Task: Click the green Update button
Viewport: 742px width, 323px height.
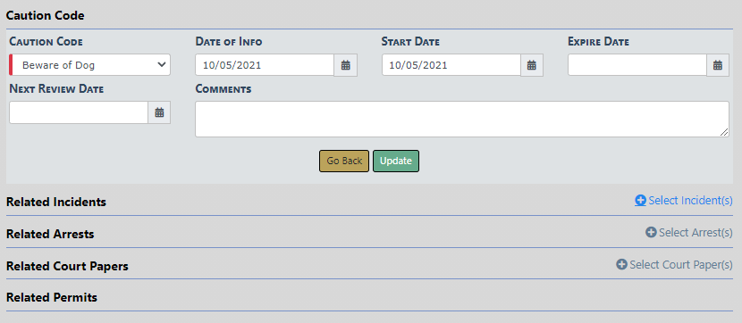Action: point(396,161)
